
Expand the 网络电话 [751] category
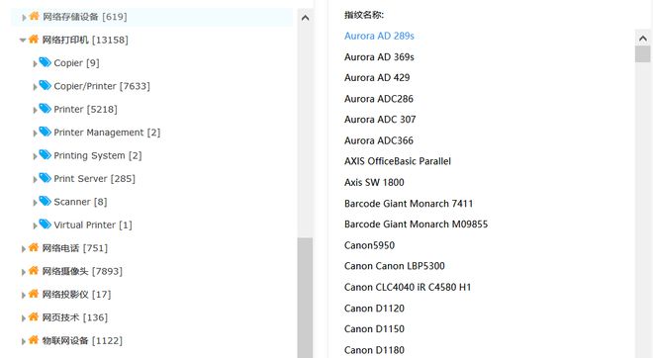tap(24, 249)
